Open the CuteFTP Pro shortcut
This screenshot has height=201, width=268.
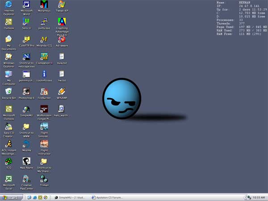point(26,39)
